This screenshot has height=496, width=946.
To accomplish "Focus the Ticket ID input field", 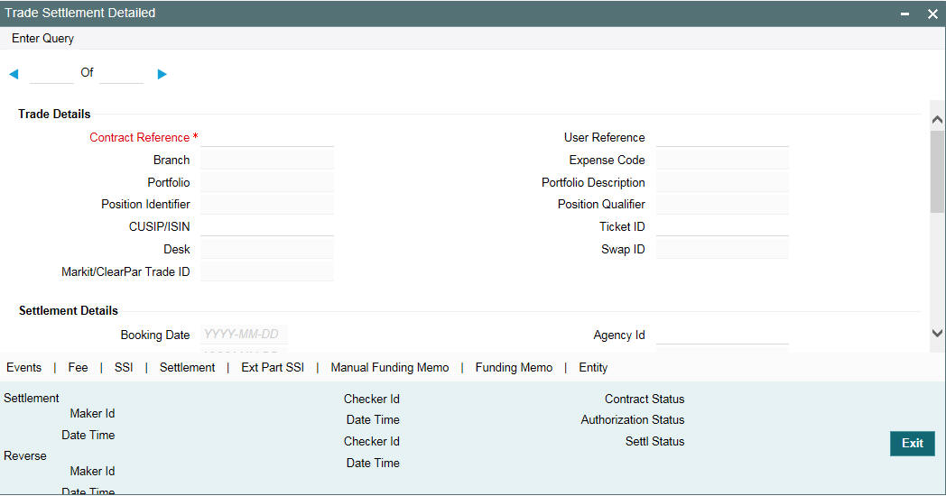I will click(722, 226).
